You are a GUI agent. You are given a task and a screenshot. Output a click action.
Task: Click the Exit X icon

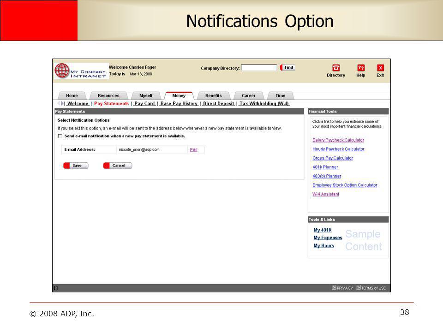[x=380, y=68]
